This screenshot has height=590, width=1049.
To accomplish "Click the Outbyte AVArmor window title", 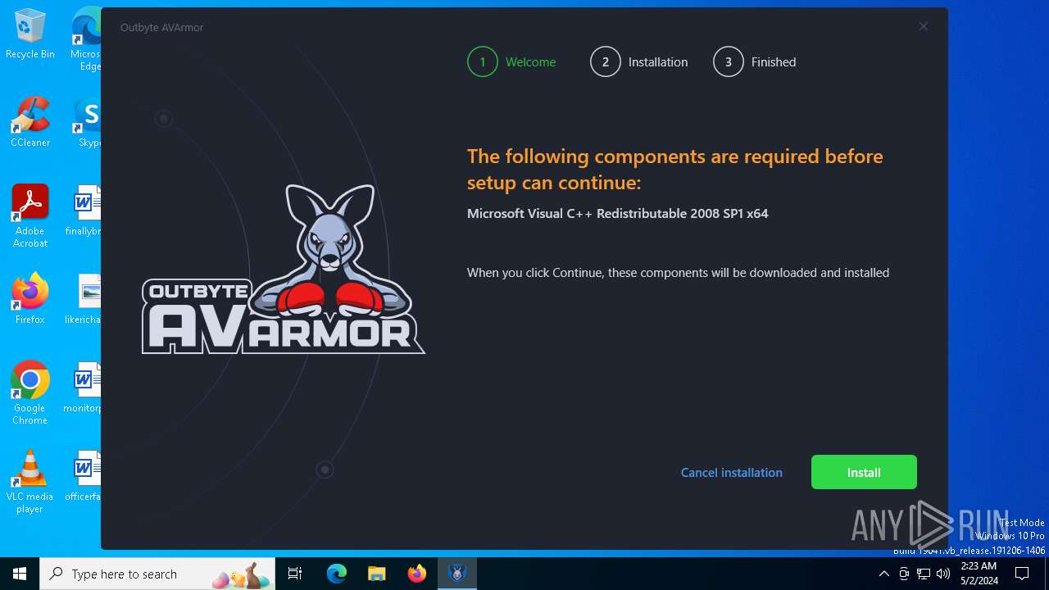I will [x=161, y=27].
